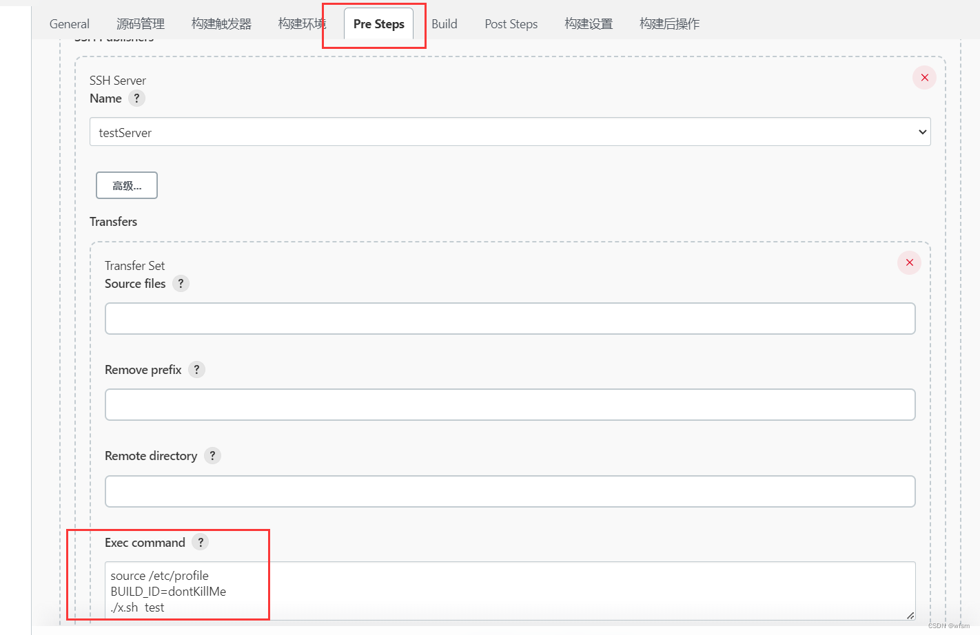Click inside the Exec command textarea
Viewport: 980px width, 635px height.
coord(510,591)
